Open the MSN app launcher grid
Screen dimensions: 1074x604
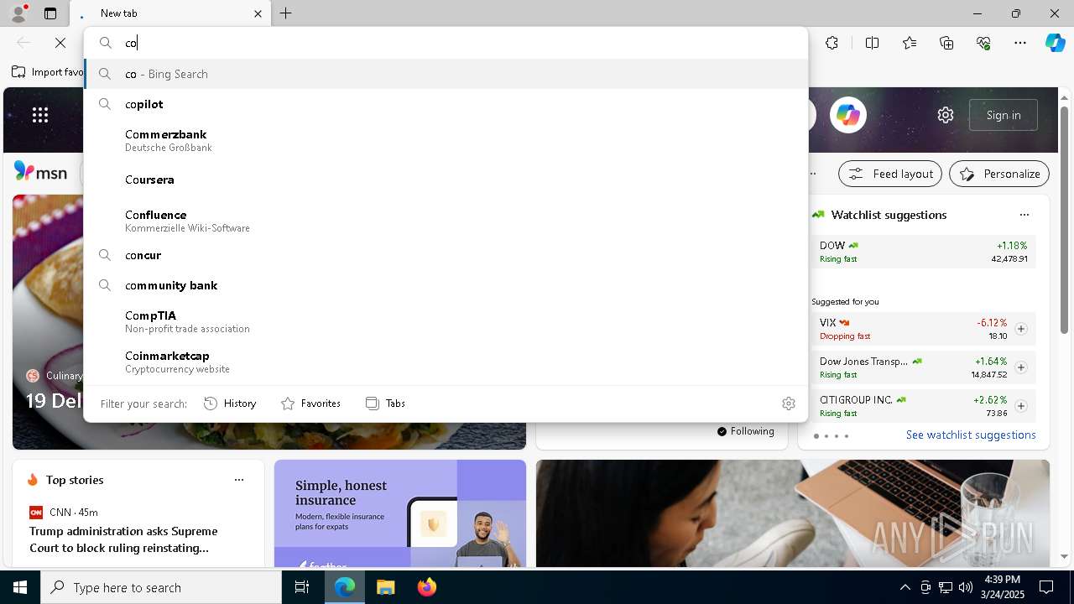pyautogui.click(x=40, y=115)
